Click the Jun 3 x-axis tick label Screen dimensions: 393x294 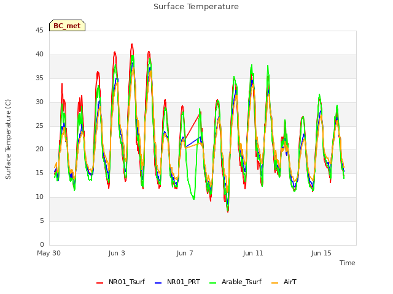point(117,253)
